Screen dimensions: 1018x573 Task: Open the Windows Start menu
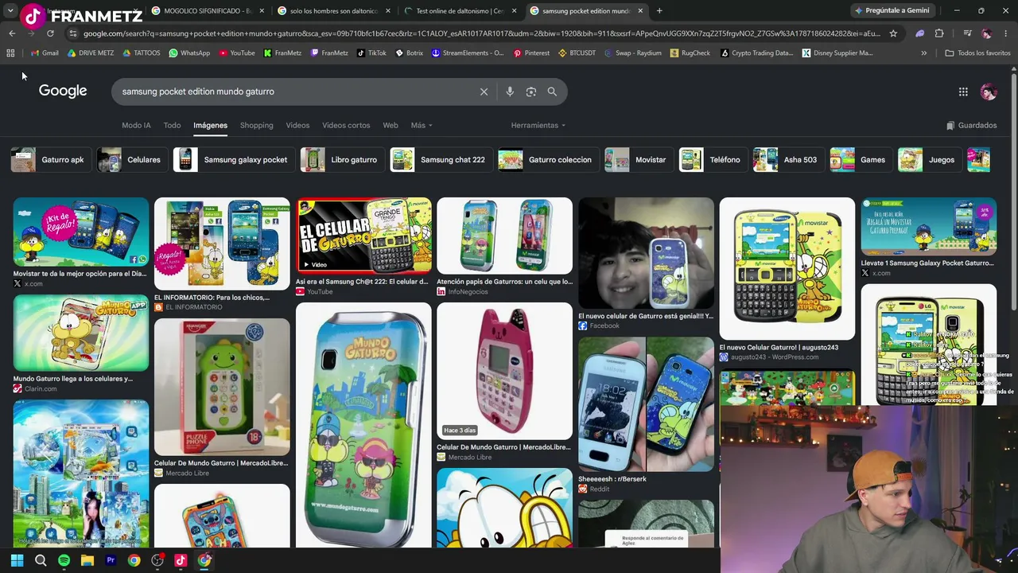point(17,560)
